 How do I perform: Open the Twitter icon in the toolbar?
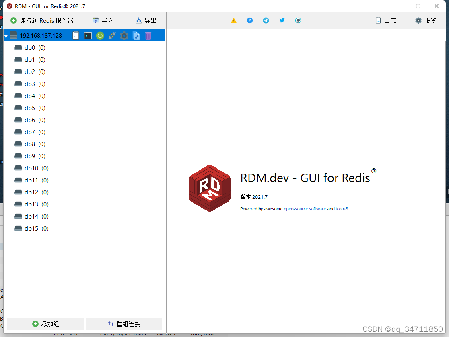[282, 20]
